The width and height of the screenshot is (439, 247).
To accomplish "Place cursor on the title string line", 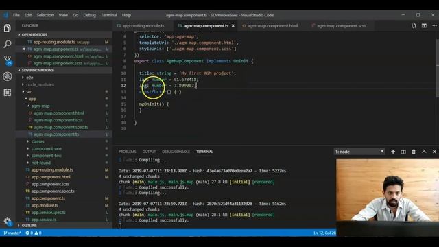I will [187, 73].
